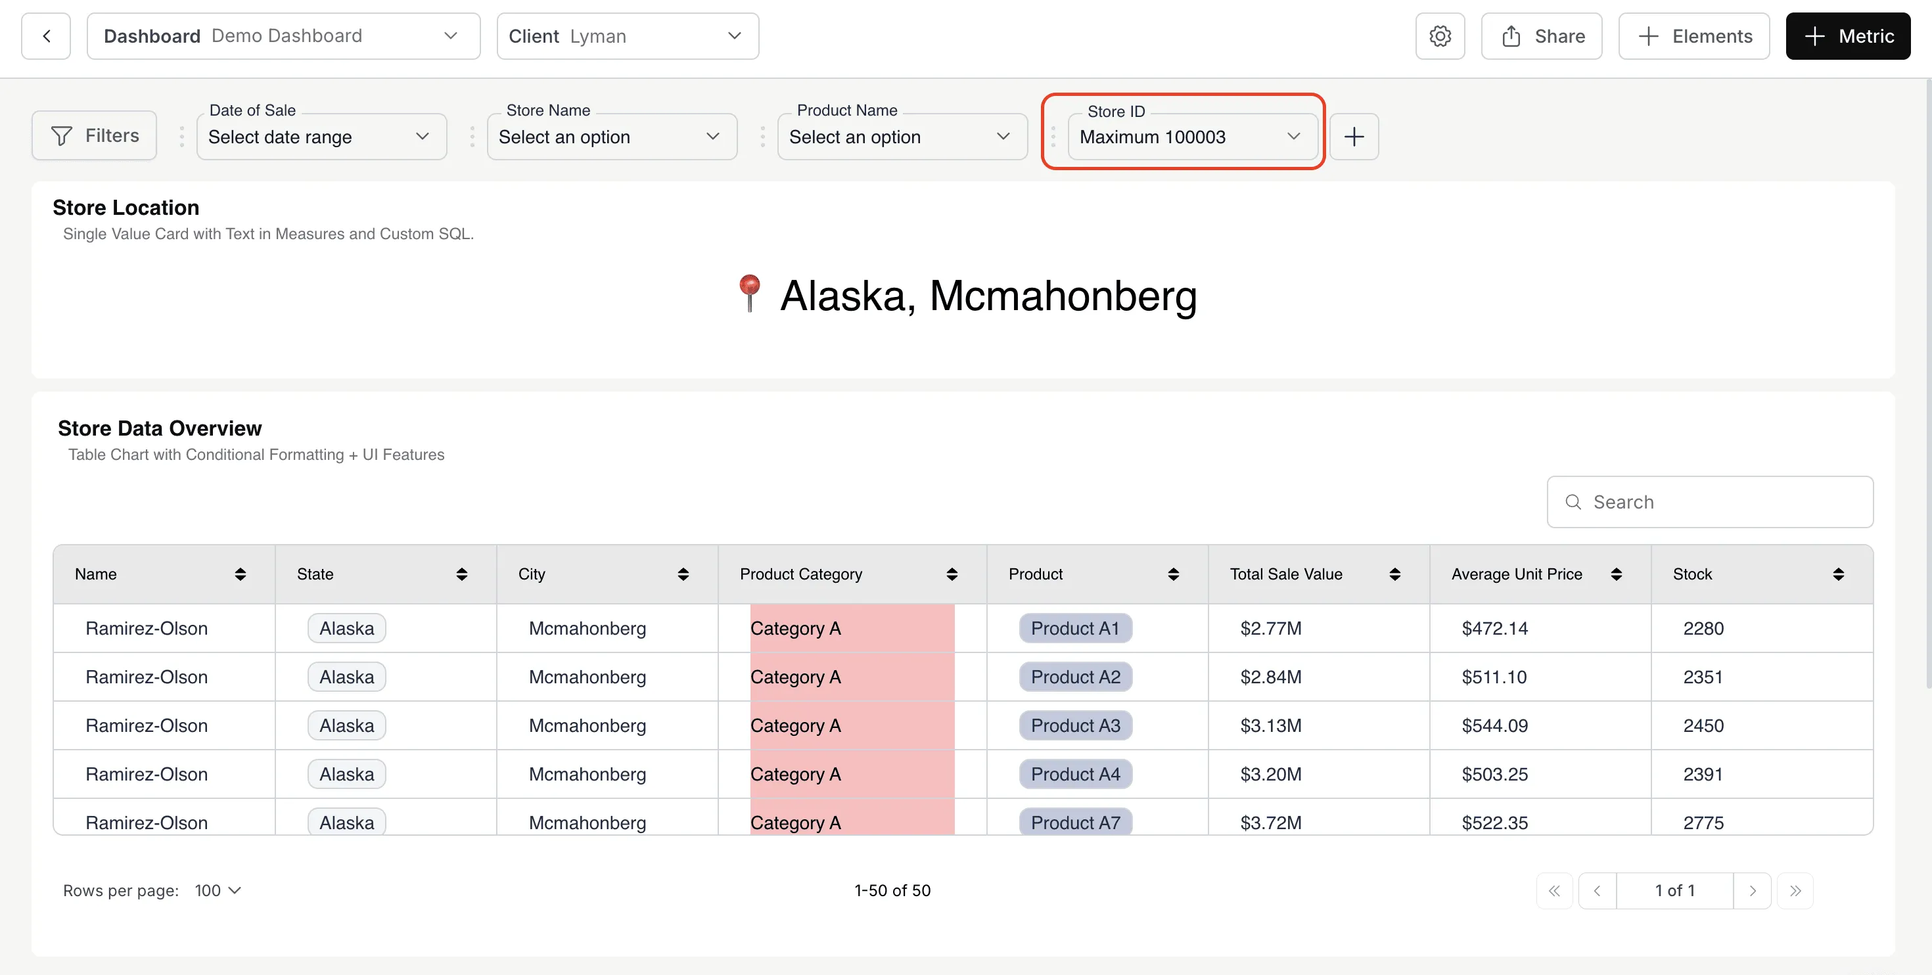Click Alaska tag in Product A1 row
The height and width of the screenshot is (975, 1932).
point(346,629)
